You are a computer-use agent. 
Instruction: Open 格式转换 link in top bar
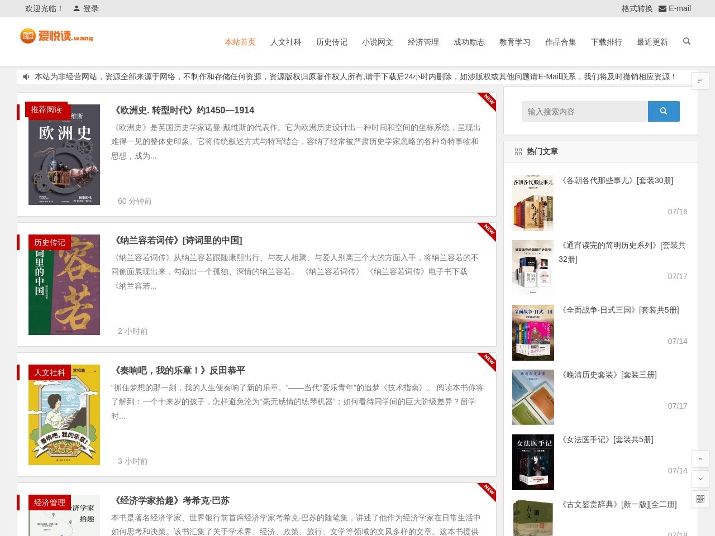point(637,8)
